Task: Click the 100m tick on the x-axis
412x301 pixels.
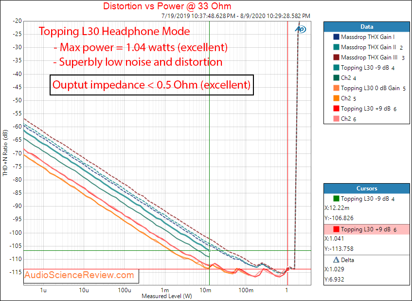Action: click(x=246, y=290)
